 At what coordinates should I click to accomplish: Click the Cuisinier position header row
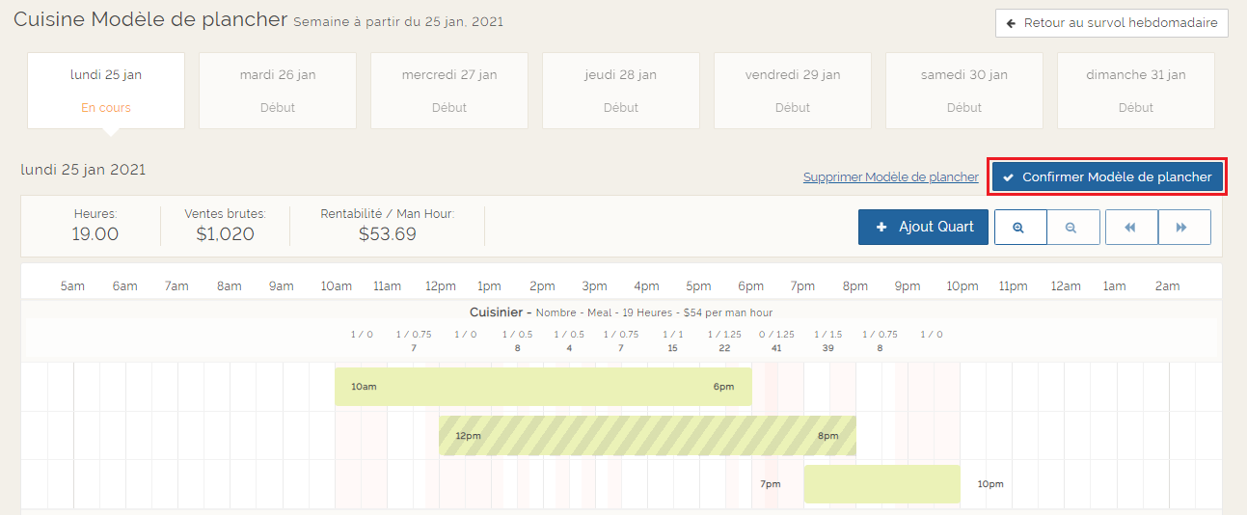click(621, 312)
